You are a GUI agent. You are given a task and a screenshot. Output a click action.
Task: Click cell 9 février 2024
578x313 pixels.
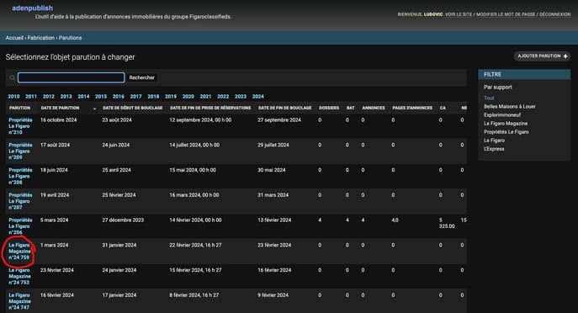(x=273, y=295)
